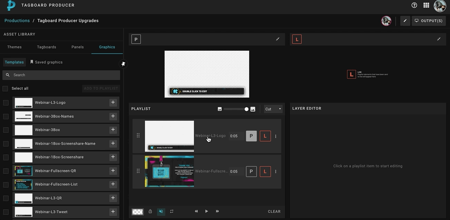Click large thumbnail size icon in playlist
The image size is (450, 220).
coord(253,109)
